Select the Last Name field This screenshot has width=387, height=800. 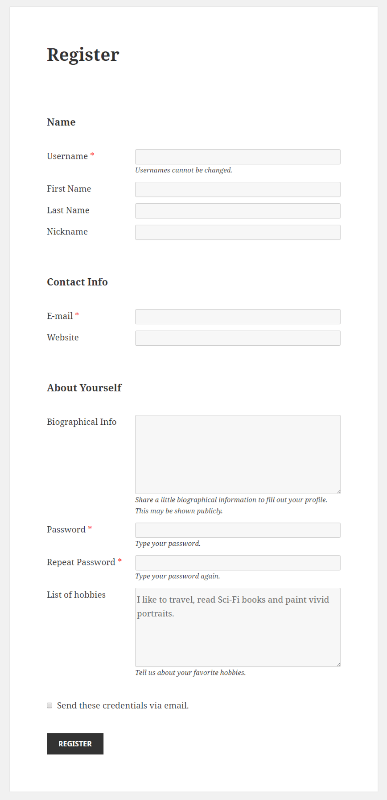pyautogui.click(x=238, y=211)
